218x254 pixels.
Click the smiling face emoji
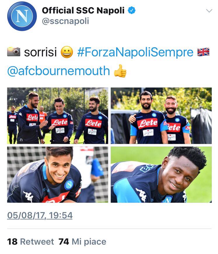click(67, 52)
